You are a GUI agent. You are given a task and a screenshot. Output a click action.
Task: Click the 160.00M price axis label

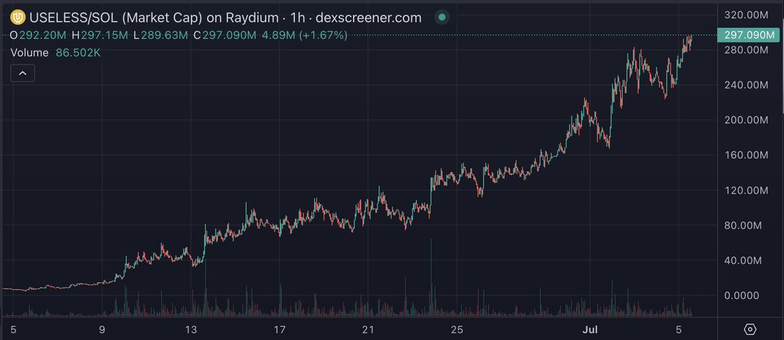pos(745,155)
